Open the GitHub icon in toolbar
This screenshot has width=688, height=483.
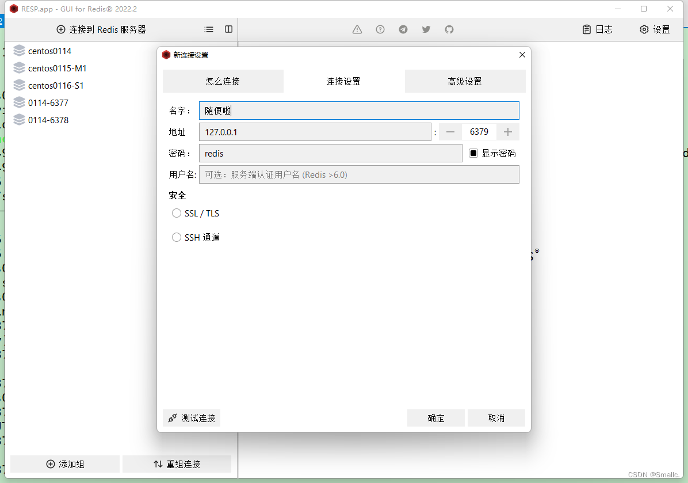(x=449, y=29)
